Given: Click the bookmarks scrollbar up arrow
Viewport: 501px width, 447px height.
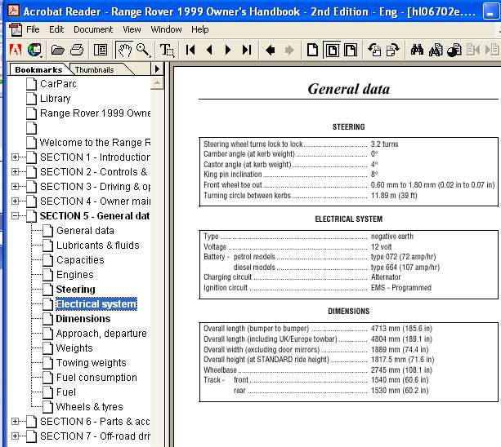Looking at the screenshot, I should coord(157,83).
